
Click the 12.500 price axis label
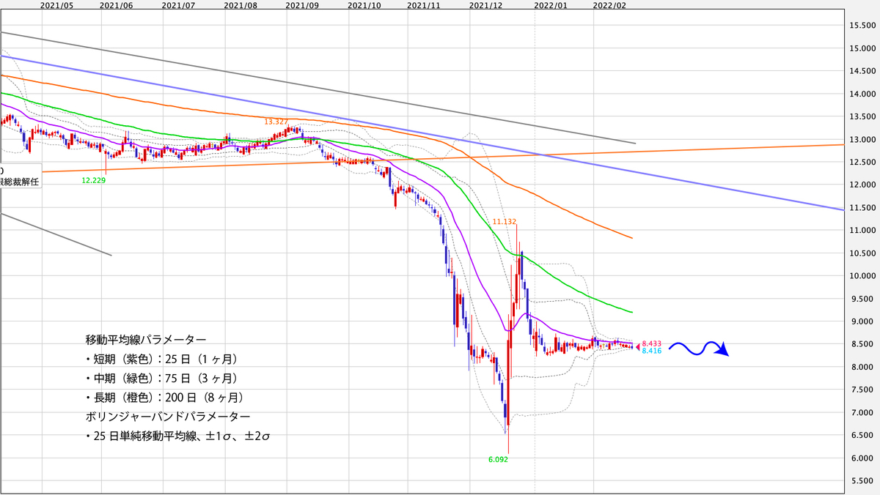pyautogui.click(x=862, y=162)
